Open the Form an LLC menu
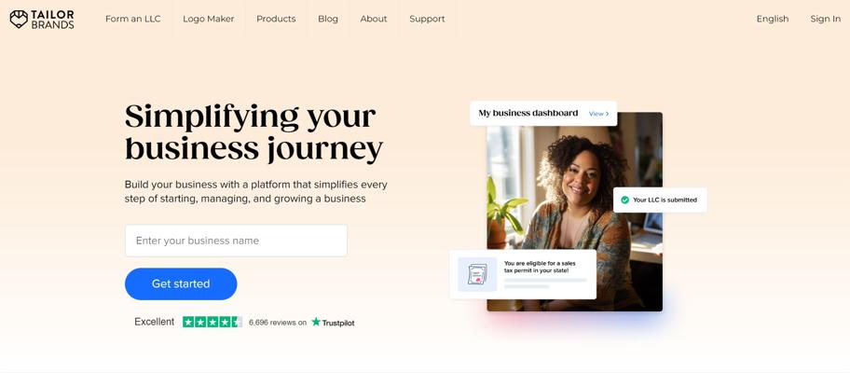Screen dimensions: 850x373 (132, 19)
